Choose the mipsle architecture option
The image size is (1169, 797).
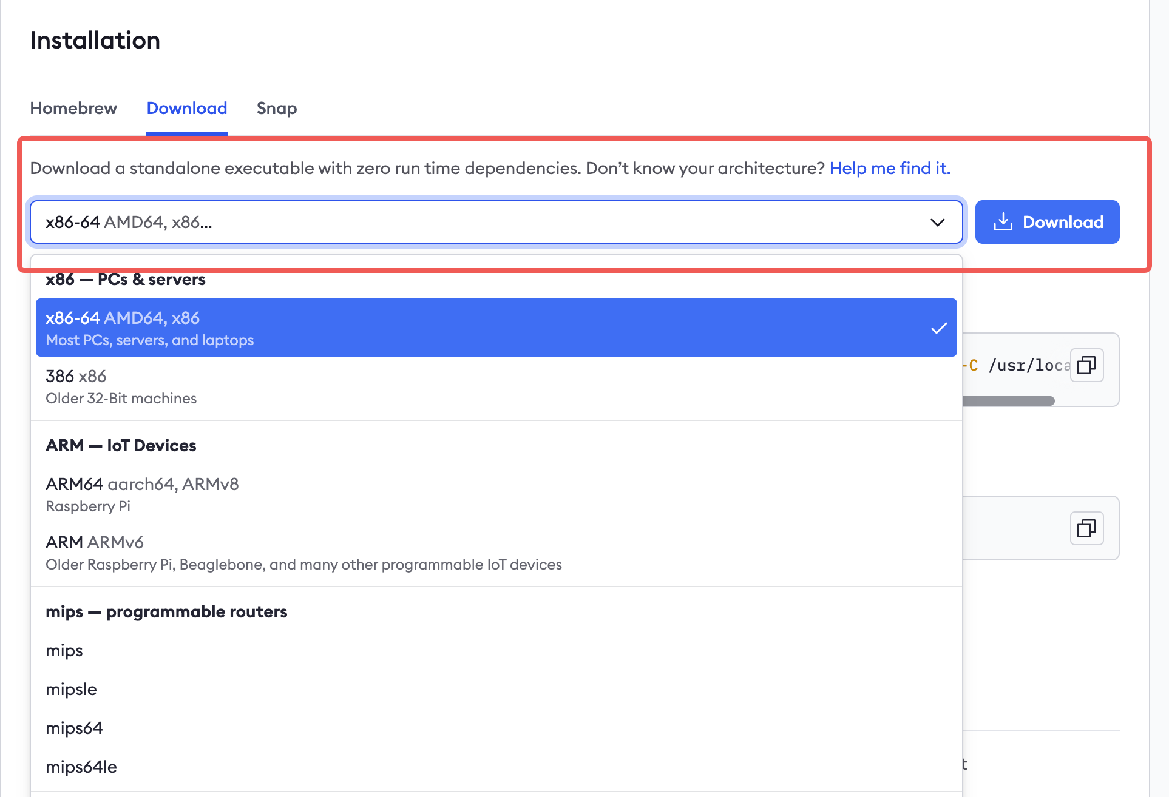72,690
